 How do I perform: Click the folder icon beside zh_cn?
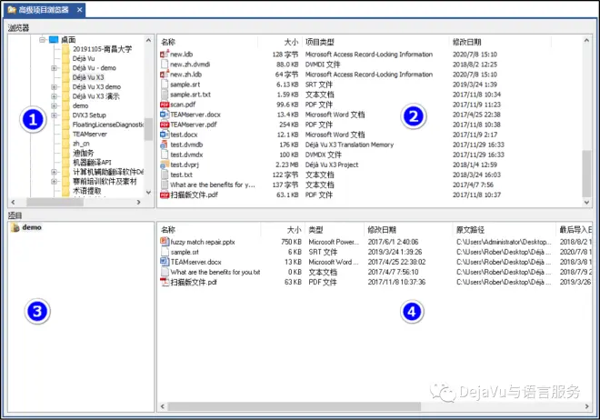click(x=65, y=144)
